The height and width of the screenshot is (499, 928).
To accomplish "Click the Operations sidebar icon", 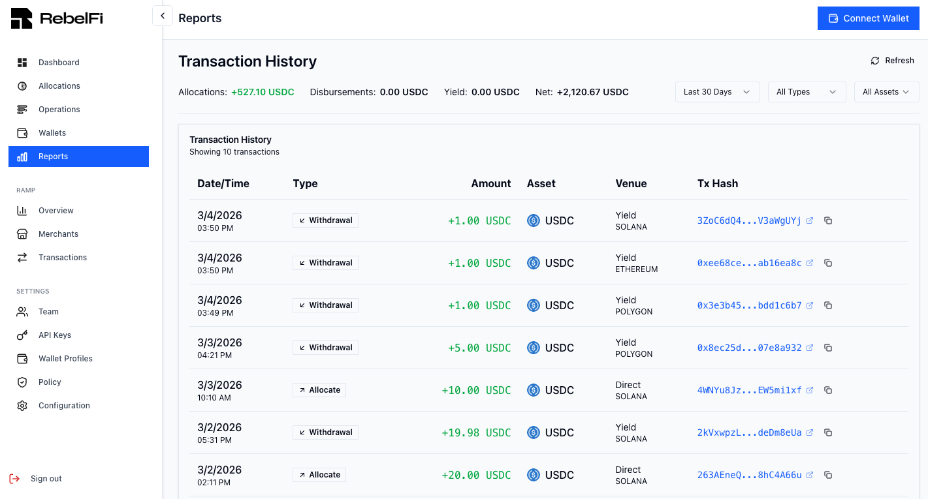I will coord(22,109).
